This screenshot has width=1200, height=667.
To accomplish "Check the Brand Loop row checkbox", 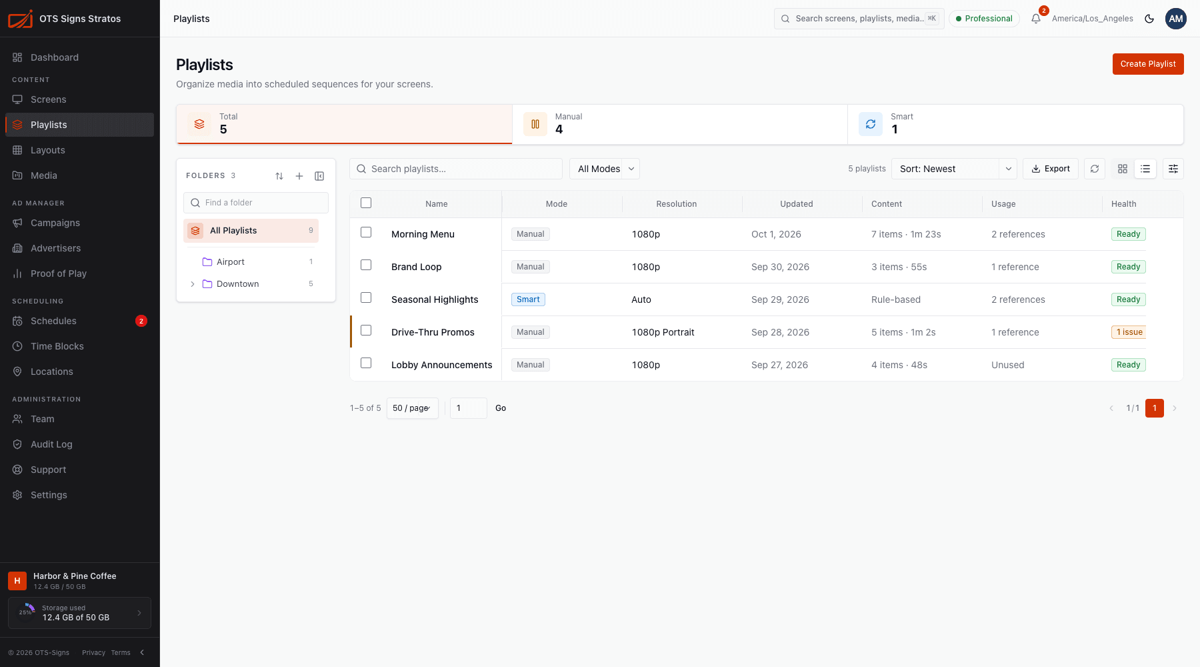I will (366, 265).
